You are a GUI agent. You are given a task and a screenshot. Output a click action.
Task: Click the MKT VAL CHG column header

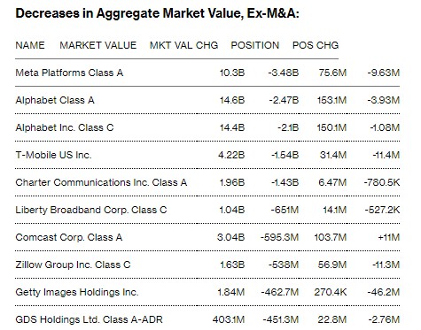pos(183,45)
